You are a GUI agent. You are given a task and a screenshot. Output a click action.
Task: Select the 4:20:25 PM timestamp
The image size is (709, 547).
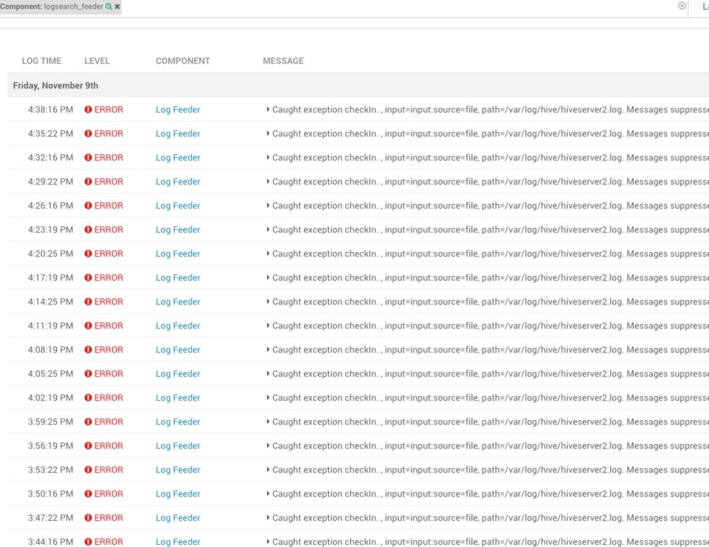click(x=50, y=253)
